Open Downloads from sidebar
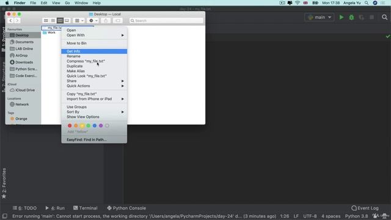Screen dimensions: 391x220 23,62
